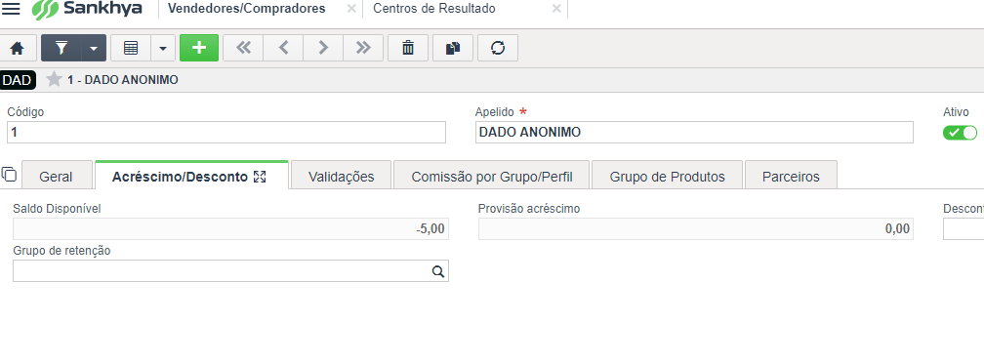Image resolution: width=984 pixels, height=364 pixels.
Task: Click the Grupo de retenção label
Action: point(62,251)
